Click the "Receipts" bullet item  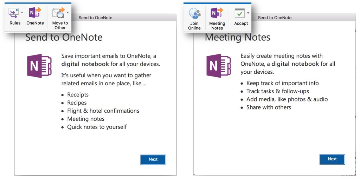(x=78, y=95)
